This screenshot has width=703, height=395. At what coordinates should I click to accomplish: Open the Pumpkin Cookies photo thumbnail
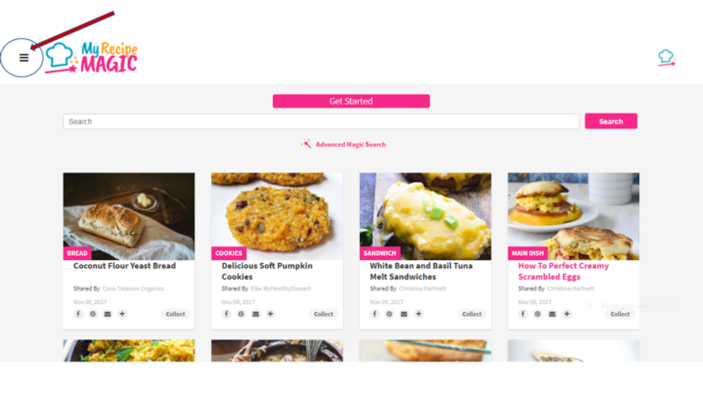click(x=277, y=216)
